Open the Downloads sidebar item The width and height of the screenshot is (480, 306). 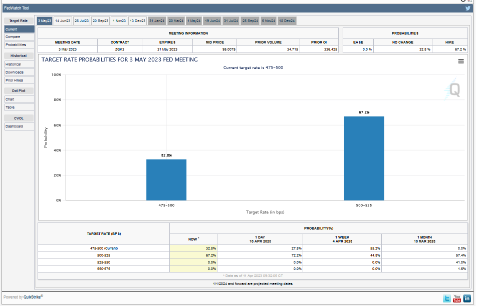pos(19,72)
